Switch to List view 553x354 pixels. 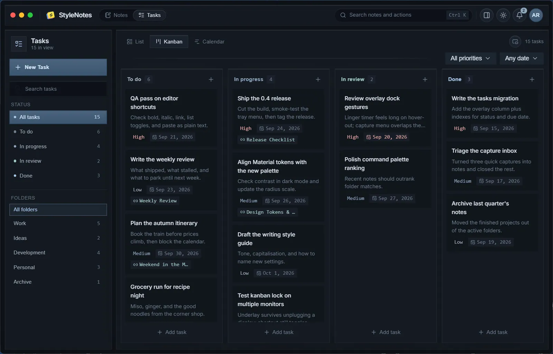(135, 41)
